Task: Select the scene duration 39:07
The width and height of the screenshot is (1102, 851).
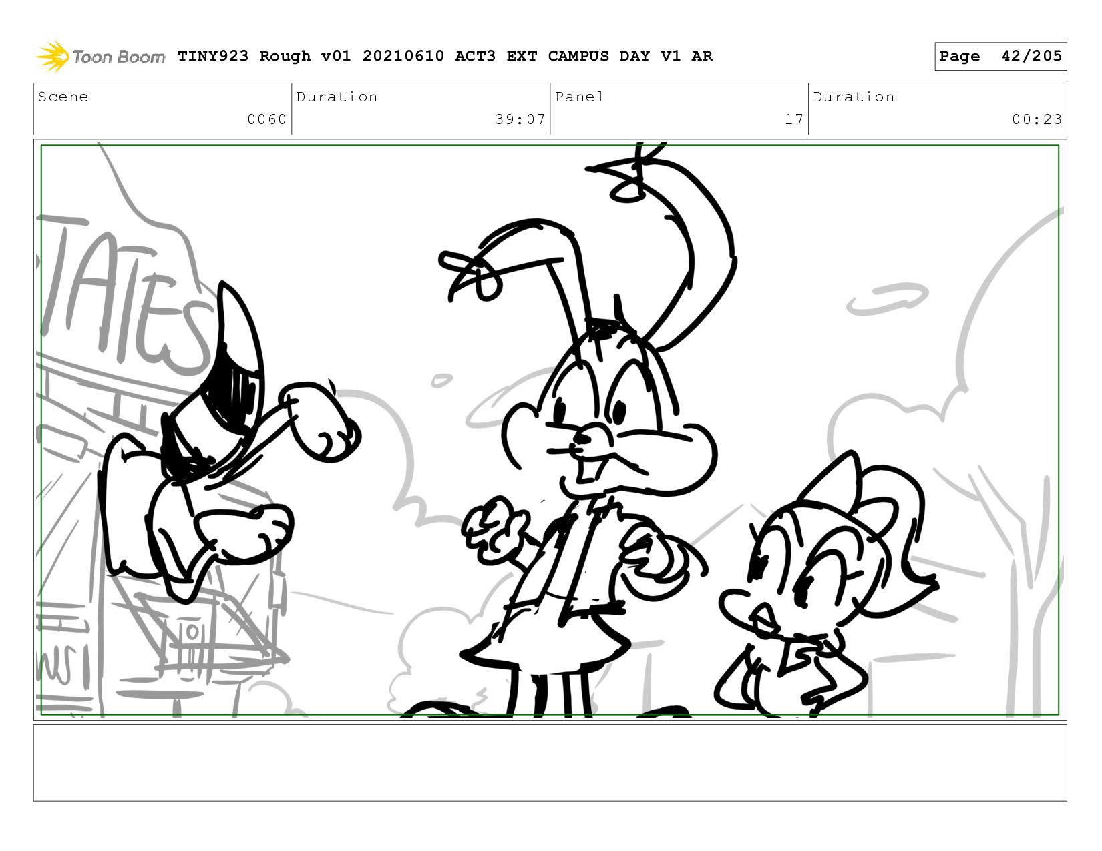Action: [520, 119]
